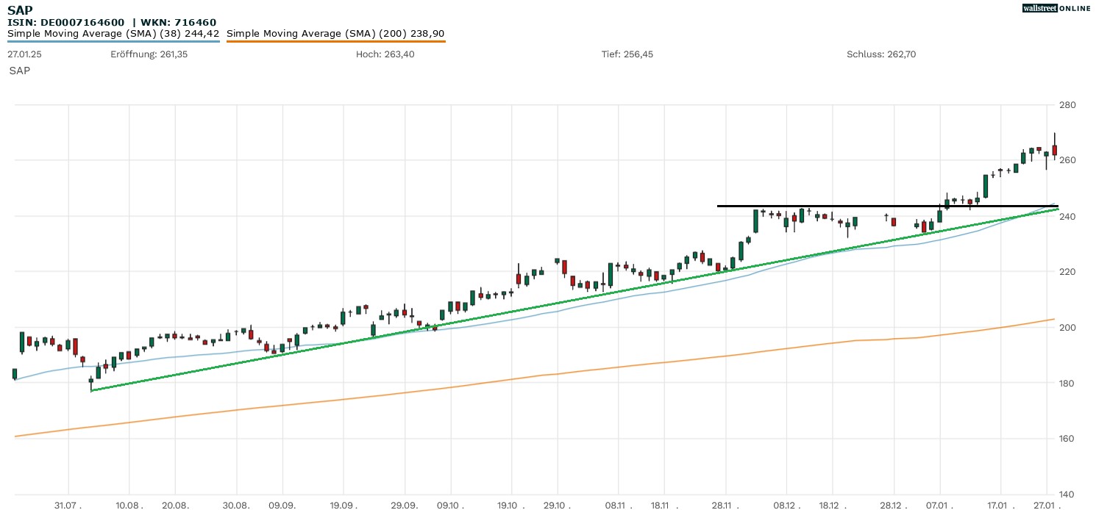Click the orange SMA 200 legend color bar
Image resolution: width=1096 pixels, height=510 pixels.
click(335, 41)
